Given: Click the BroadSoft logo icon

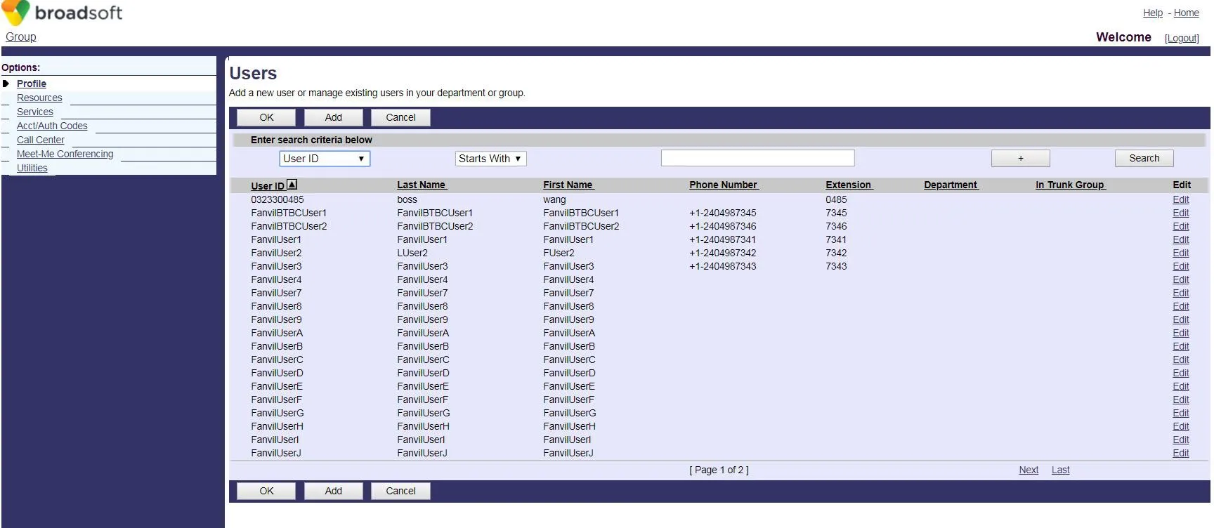Looking at the screenshot, I should tap(15, 13).
